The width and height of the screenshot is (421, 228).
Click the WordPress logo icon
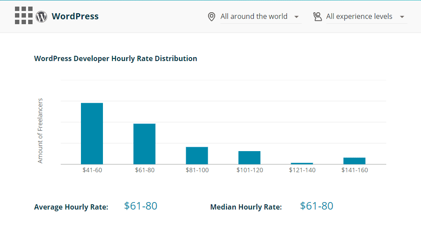pos(41,17)
